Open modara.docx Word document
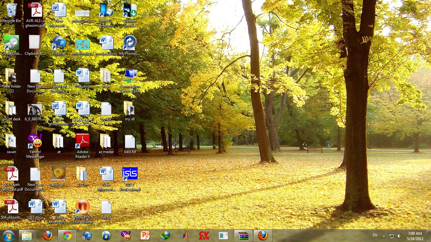The image size is (431, 242). coord(106,45)
